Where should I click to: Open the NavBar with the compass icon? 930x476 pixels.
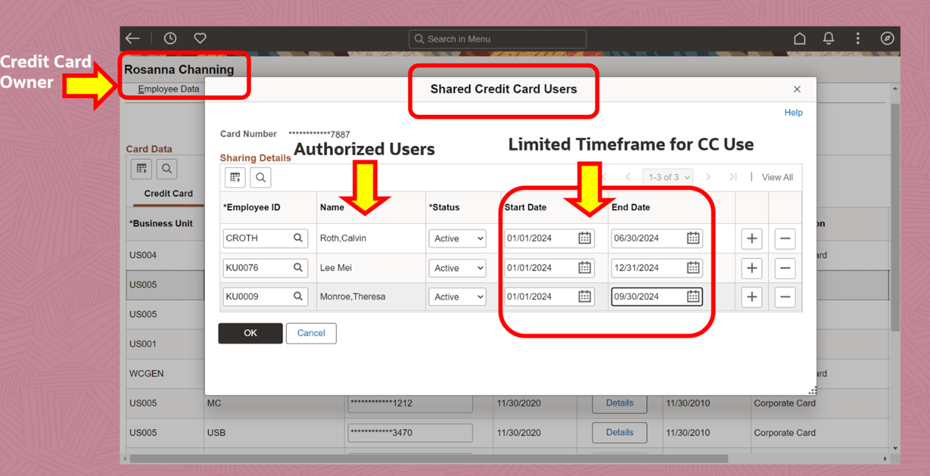click(887, 38)
